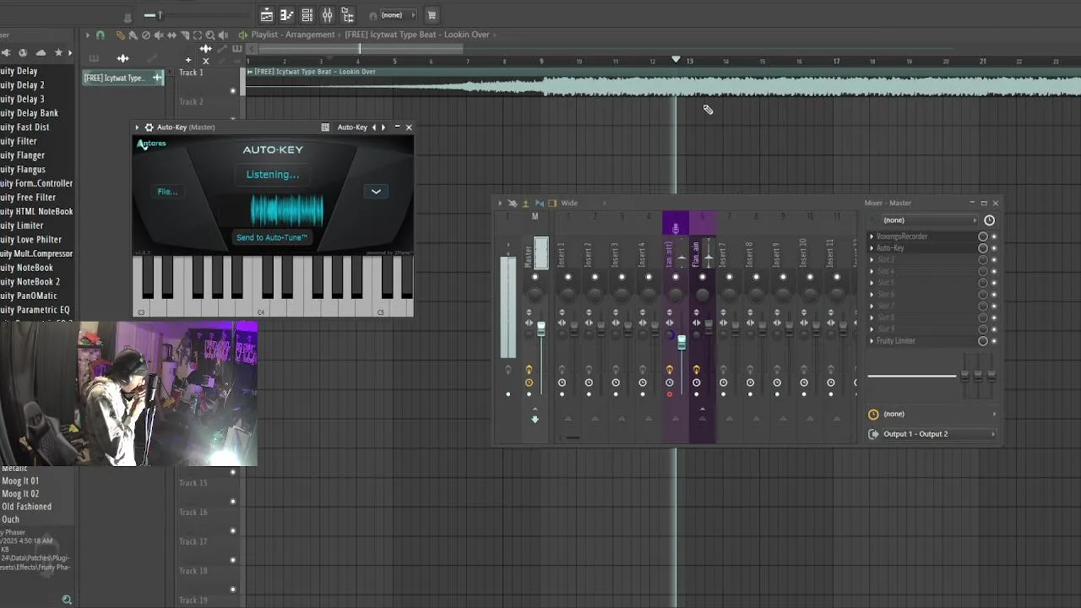Select the playlist Slice tool

[x=185, y=35]
